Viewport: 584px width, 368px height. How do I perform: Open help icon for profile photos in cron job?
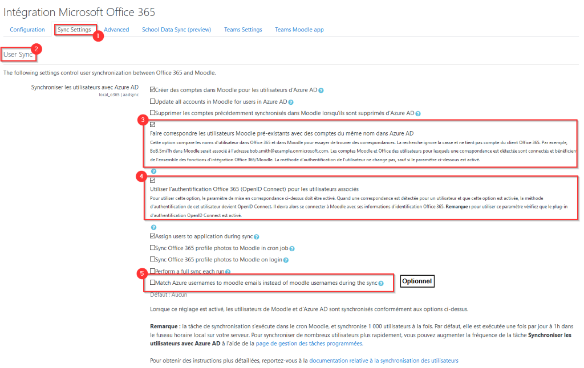[x=292, y=249]
